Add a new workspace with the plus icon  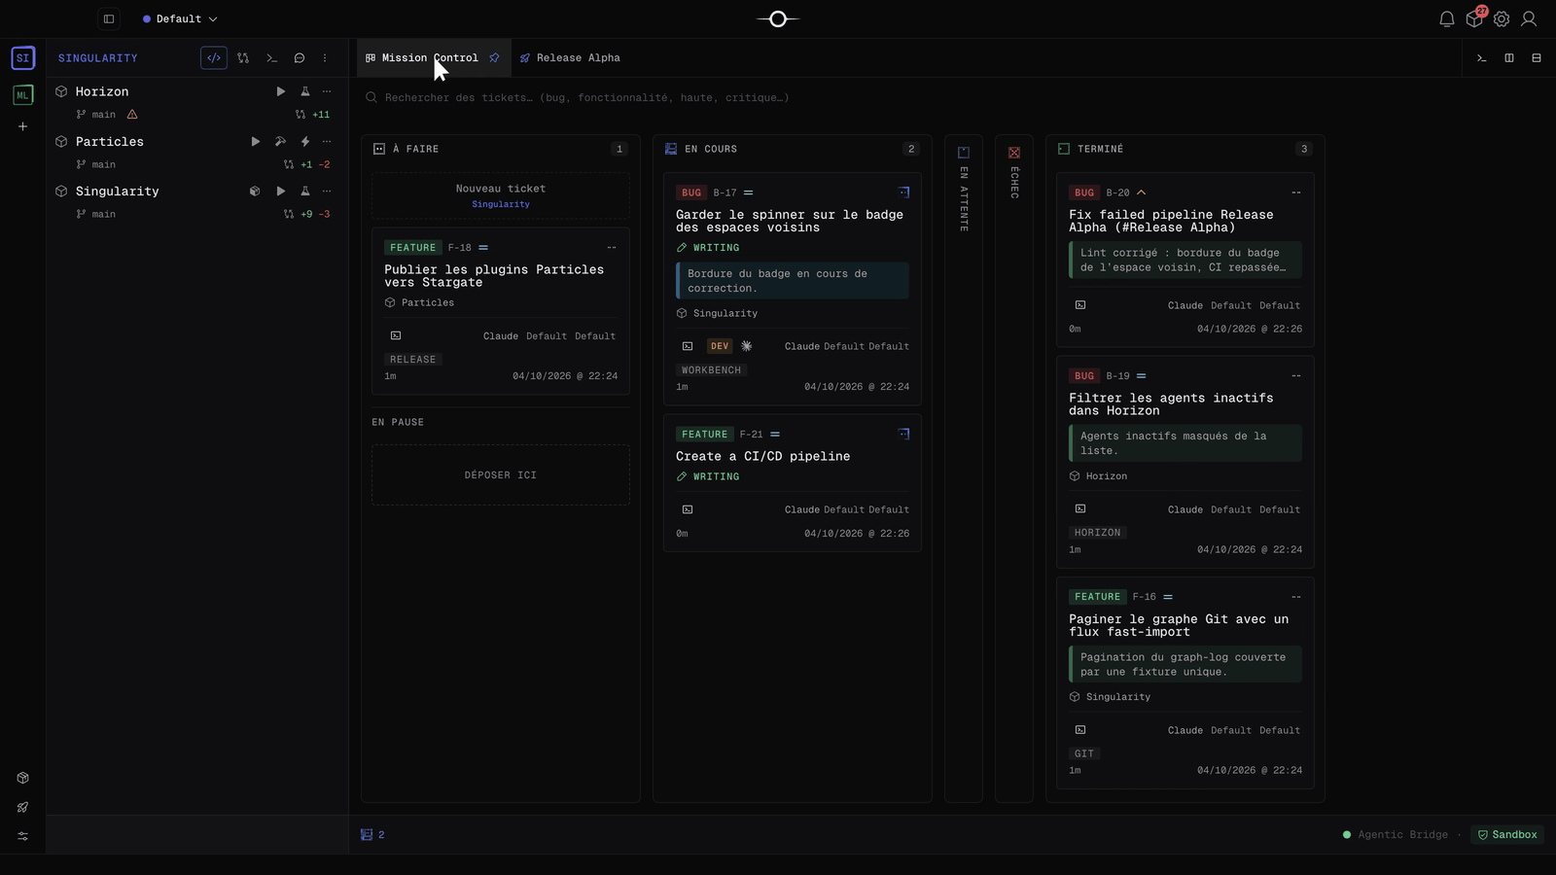coord(23,126)
